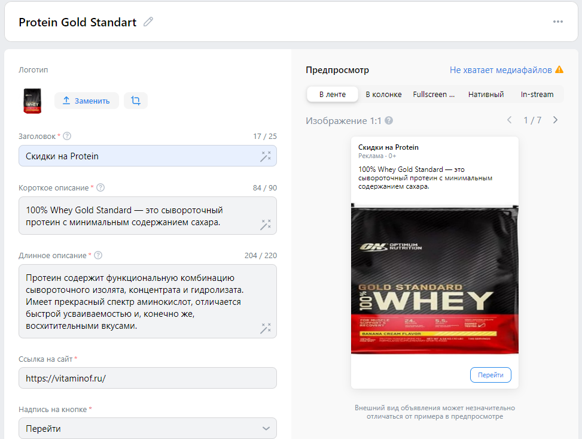Viewport: 582px width, 439px height.
Task: Click the orange warning triangle icon
Action: [x=559, y=69]
